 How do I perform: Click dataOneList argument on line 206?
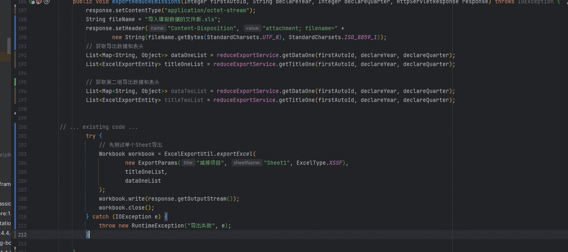point(143,181)
